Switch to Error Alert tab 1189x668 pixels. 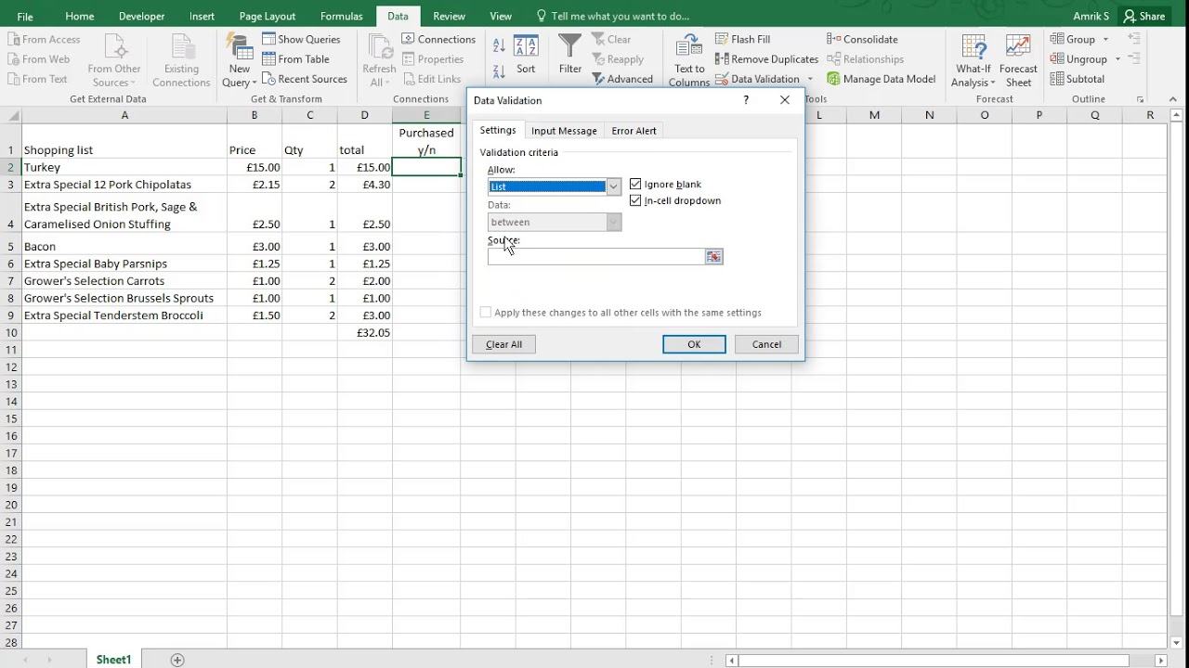coord(634,131)
